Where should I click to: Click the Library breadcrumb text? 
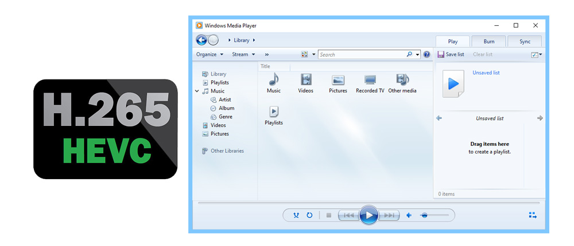[x=242, y=40]
